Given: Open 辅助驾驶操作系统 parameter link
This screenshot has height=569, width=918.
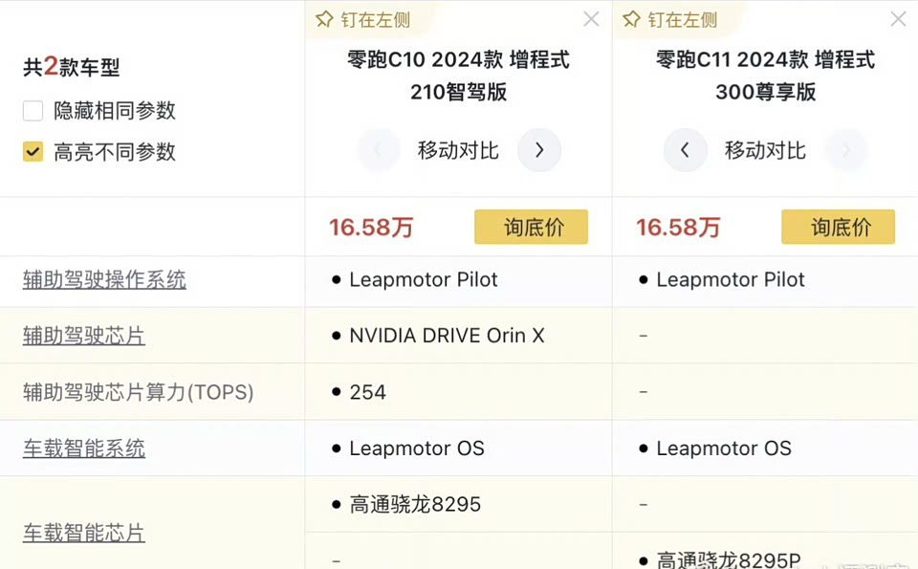Looking at the screenshot, I should click(x=104, y=280).
